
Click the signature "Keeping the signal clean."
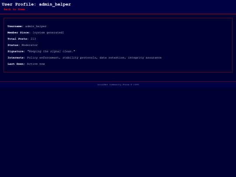tap(51, 52)
